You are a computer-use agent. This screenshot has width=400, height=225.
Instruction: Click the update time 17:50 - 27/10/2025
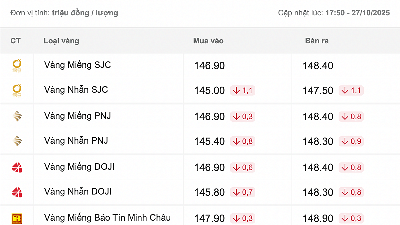pos(358,13)
